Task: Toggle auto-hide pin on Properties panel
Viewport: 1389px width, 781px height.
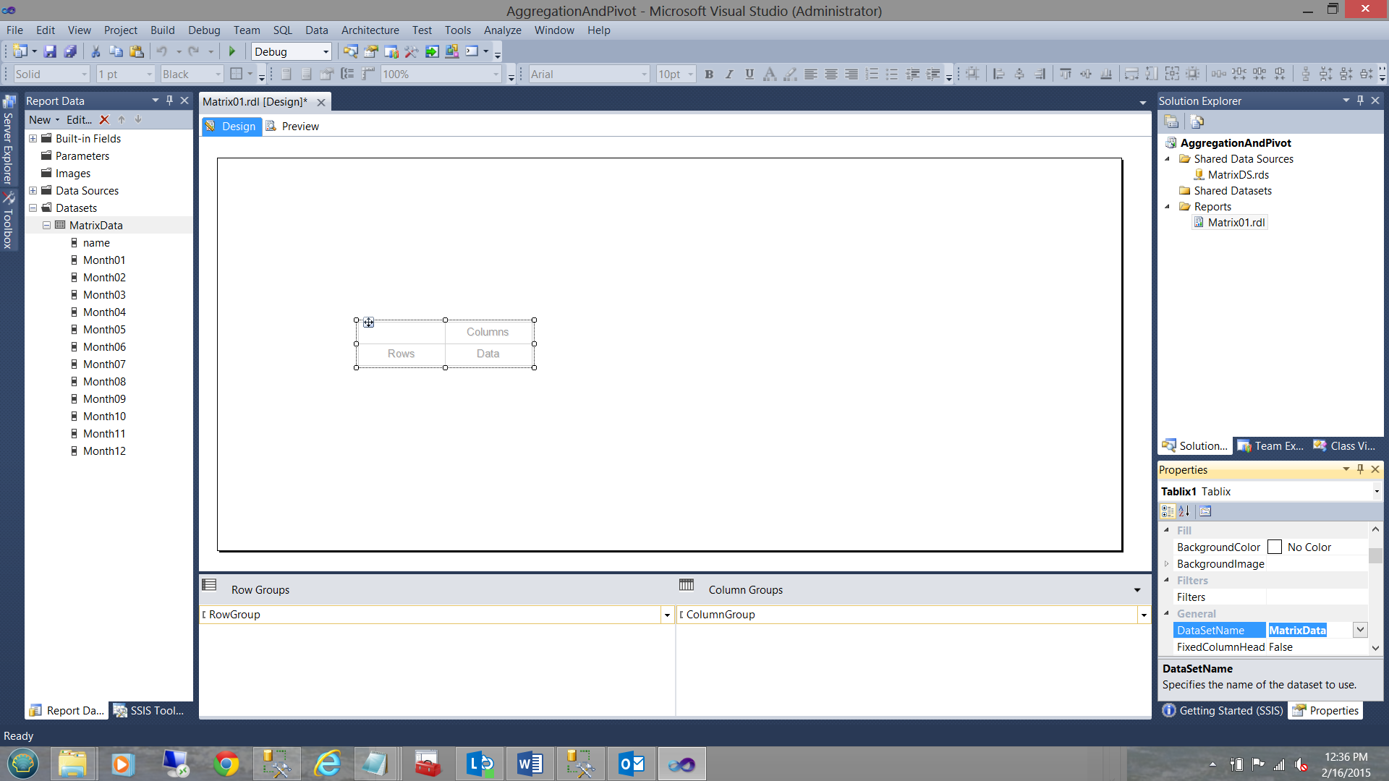Action: coord(1360,469)
